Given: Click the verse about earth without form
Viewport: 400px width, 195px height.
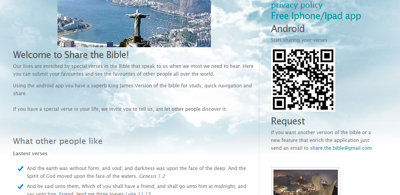Looking at the screenshot, I should click(x=136, y=172).
